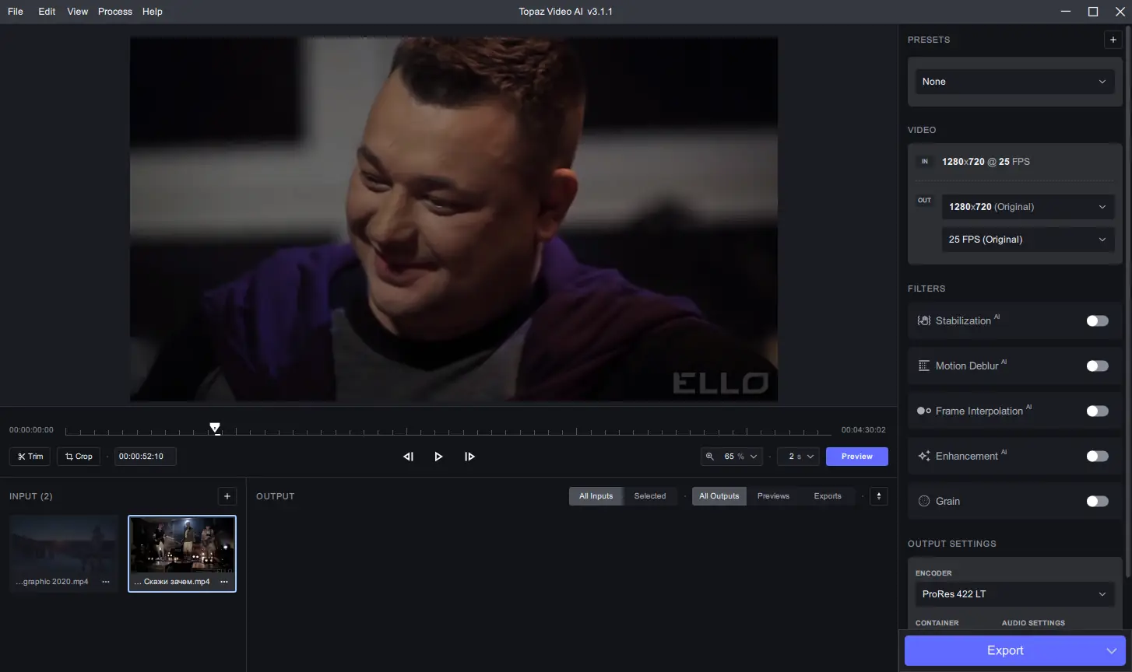The height and width of the screenshot is (672, 1132).
Task: Step forward one frame
Action: pos(469,457)
